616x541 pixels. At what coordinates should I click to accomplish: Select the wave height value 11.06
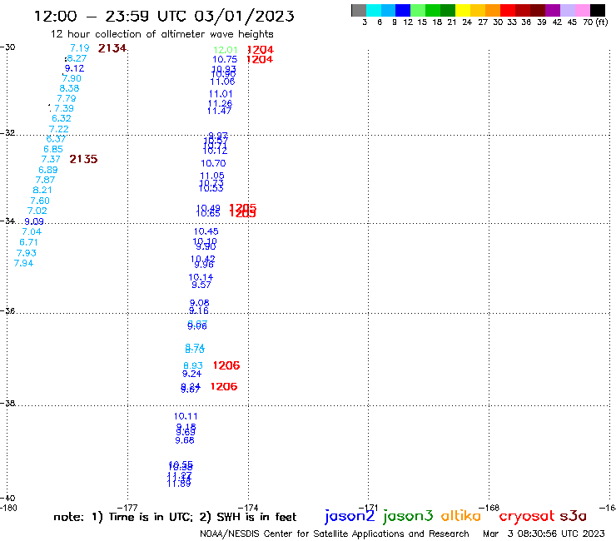click(222, 82)
